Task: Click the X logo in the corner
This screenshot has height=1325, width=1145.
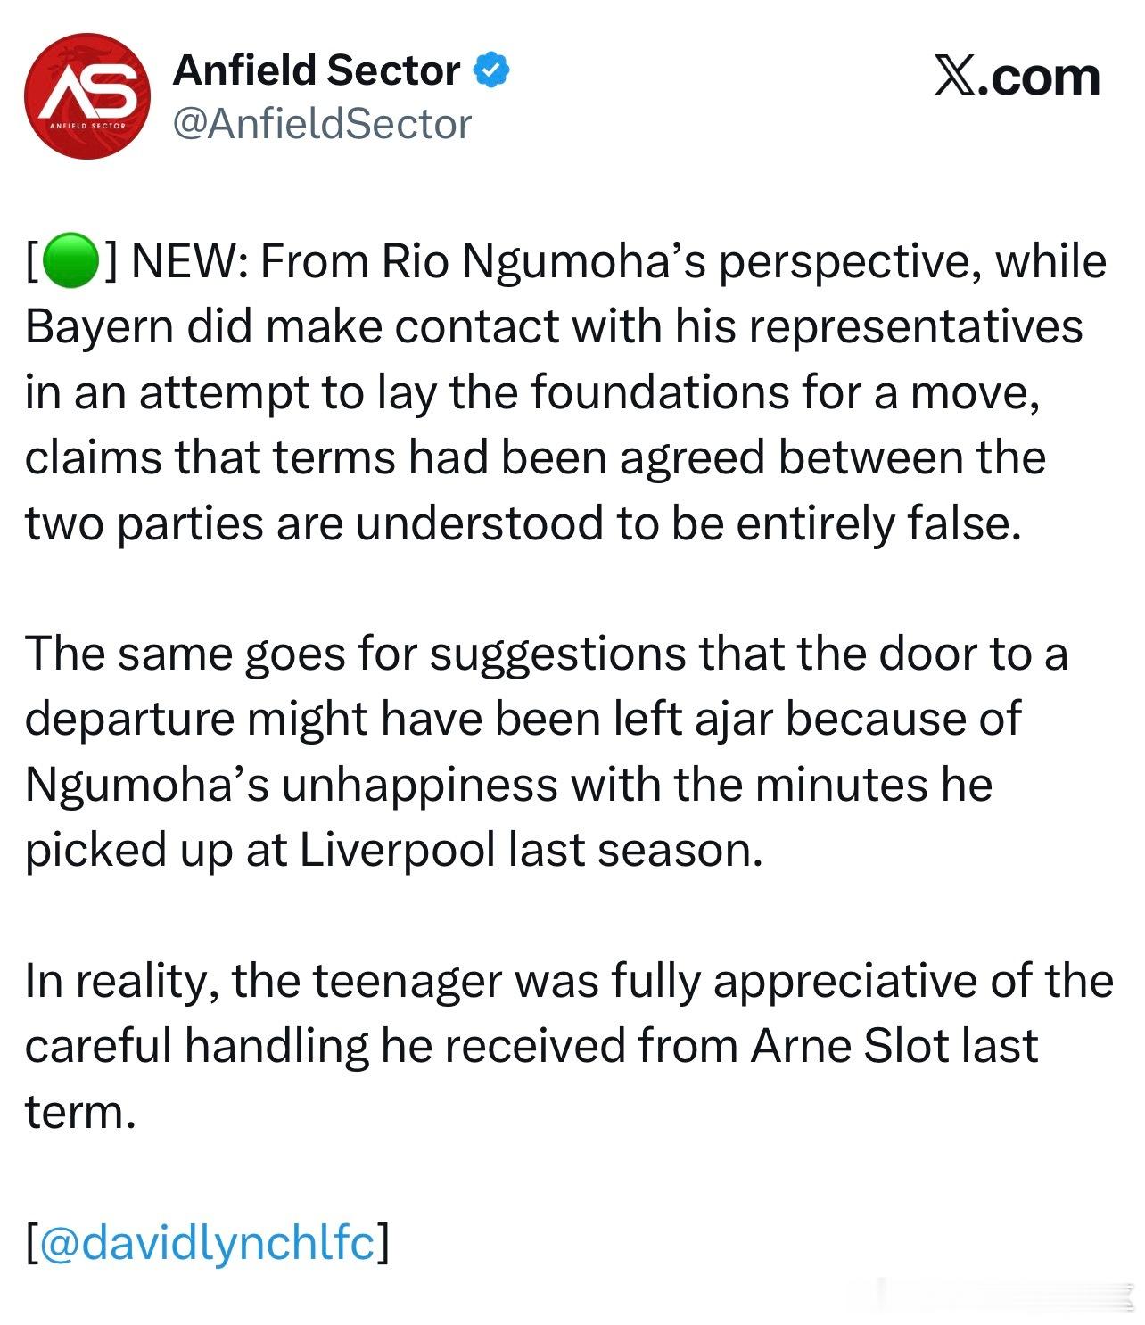Action: 955,77
